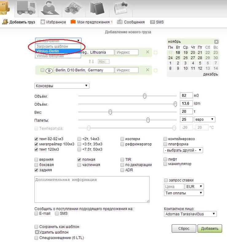Click the Удалить шаблон link
The height and width of the screenshot is (244, 227).
(54, 232)
